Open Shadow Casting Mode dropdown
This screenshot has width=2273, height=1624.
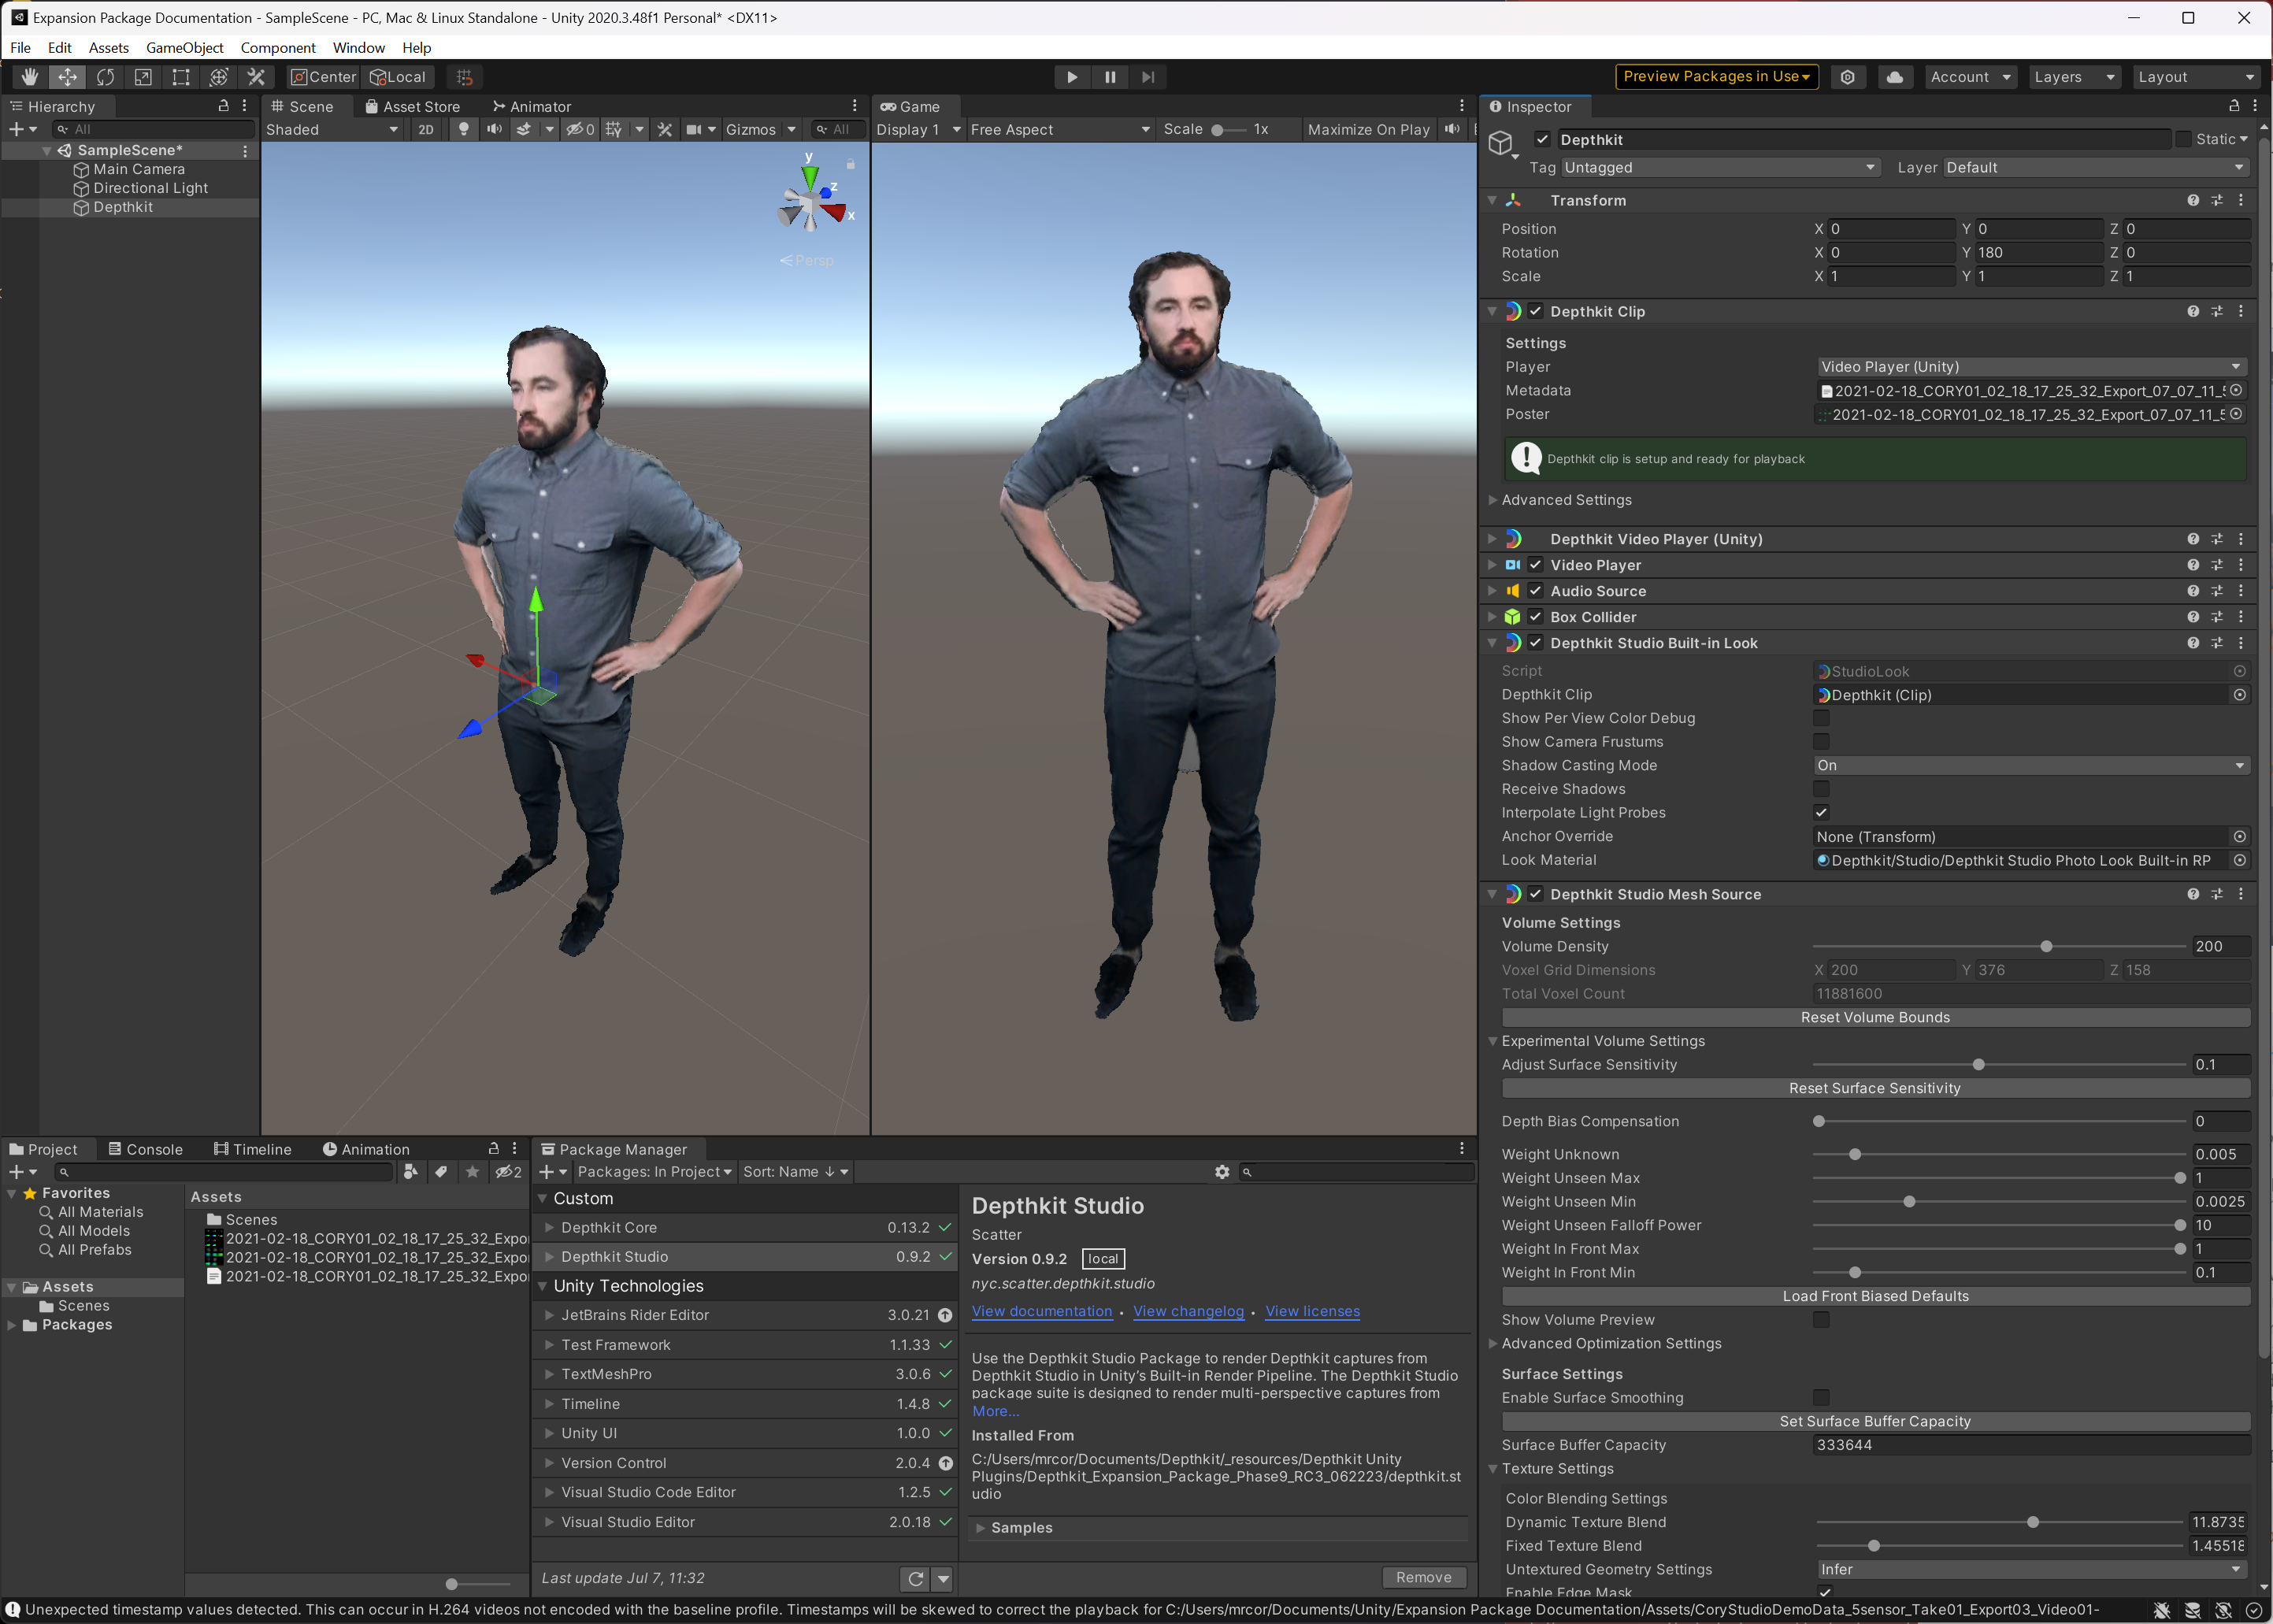click(x=2030, y=766)
